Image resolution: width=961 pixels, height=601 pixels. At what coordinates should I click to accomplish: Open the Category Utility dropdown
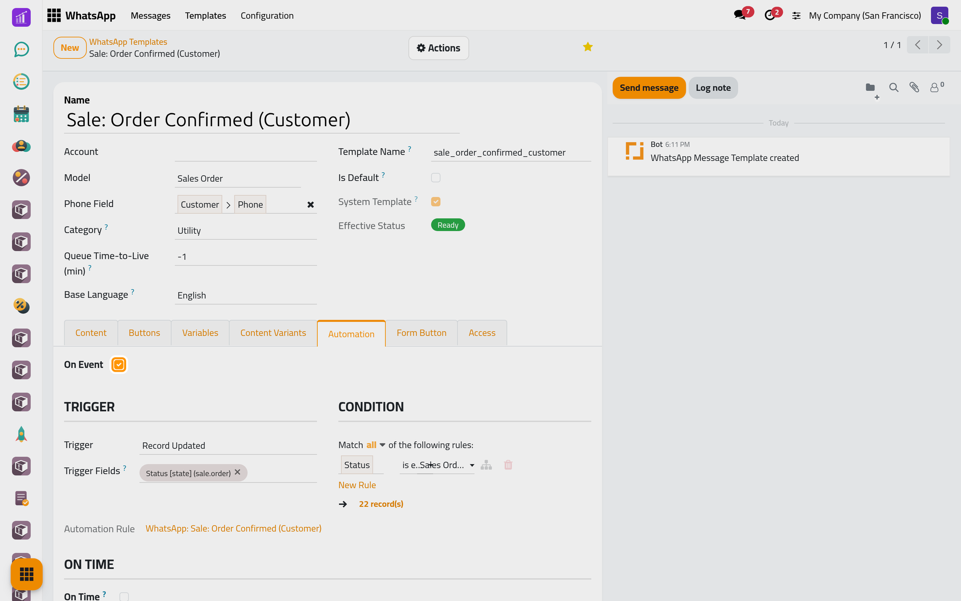tap(246, 230)
